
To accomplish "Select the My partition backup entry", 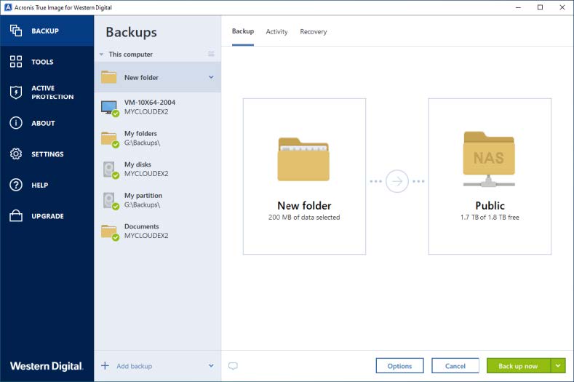I will tap(157, 201).
